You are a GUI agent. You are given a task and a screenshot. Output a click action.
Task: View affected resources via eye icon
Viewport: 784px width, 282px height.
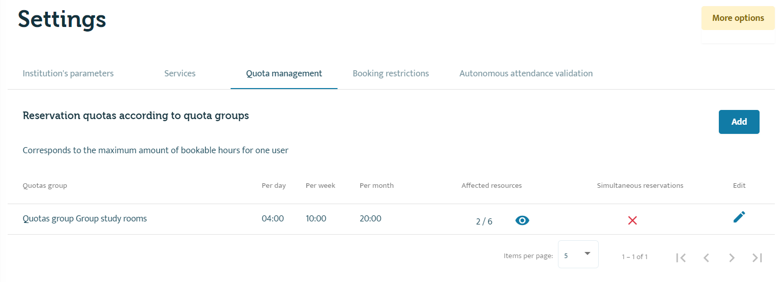pos(522,220)
